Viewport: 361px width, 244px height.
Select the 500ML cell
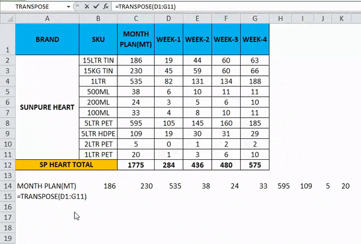coord(98,92)
